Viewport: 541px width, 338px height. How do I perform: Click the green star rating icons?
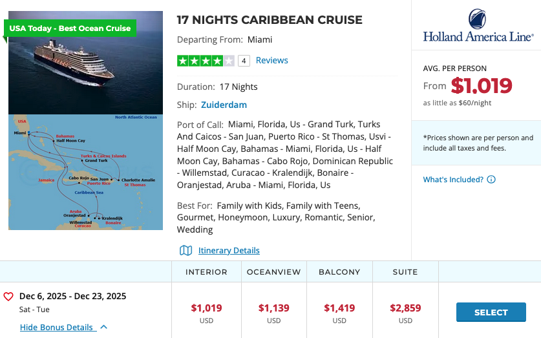[206, 61]
